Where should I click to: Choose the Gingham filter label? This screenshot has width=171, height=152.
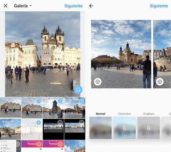pyautogui.click(x=149, y=114)
